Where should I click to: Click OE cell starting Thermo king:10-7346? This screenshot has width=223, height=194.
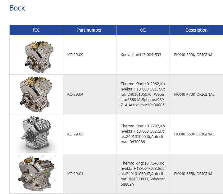(143, 174)
